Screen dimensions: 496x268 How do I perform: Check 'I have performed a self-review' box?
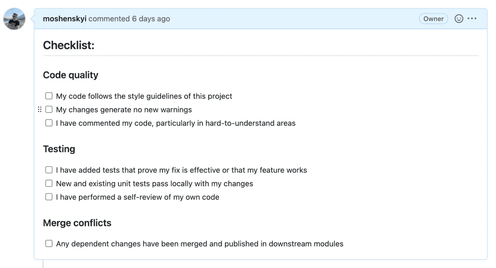pyautogui.click(x=49, y=197)
